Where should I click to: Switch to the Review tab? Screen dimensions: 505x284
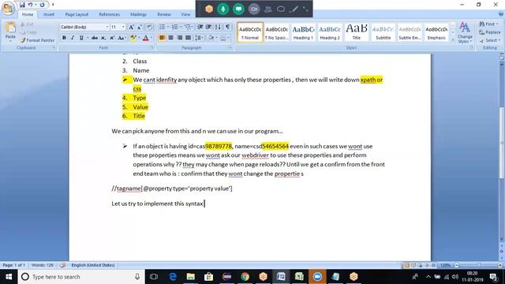coord(164,14)
